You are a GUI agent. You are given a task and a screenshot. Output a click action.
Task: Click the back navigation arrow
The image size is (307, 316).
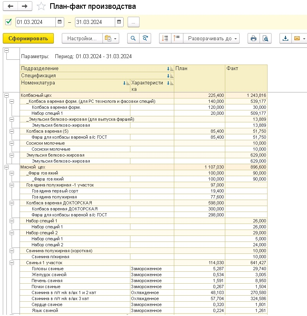pyautogui.click(x=11, y=6)
